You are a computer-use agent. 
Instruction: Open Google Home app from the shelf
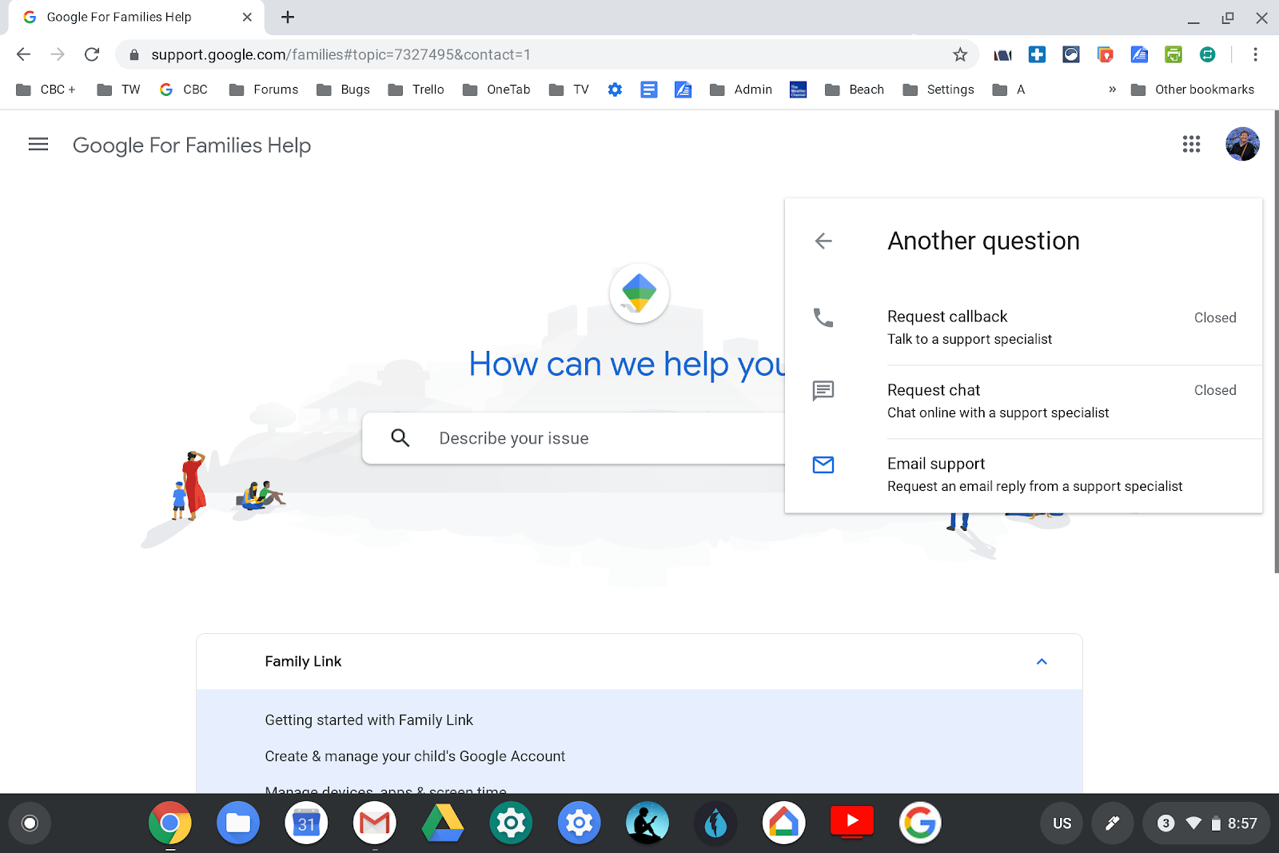[x=784, y=823]
